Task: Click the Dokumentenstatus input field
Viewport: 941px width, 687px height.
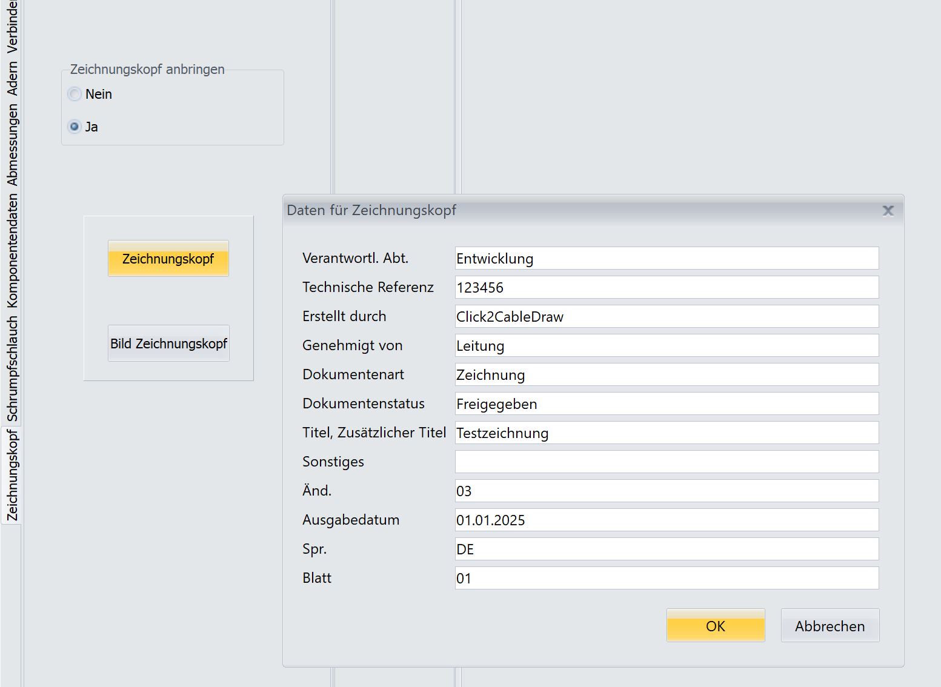Action: click(x=667, y=404)
